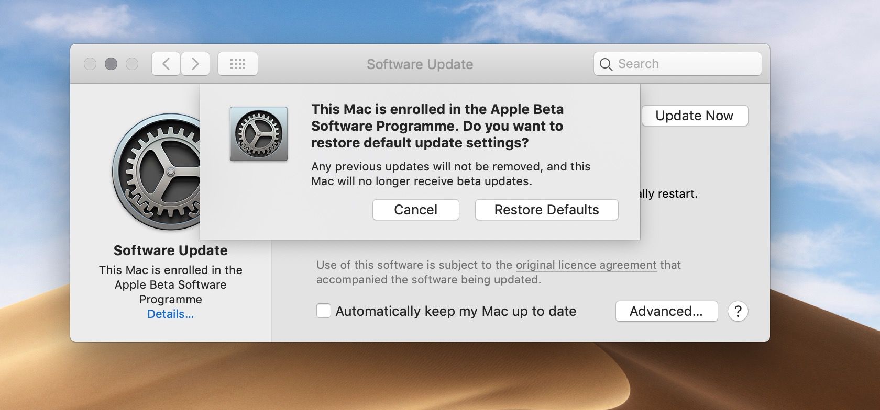This screenshot has height=410, width=880.
Task: Open help with the question mark button
Action: [x=738, y=311]
